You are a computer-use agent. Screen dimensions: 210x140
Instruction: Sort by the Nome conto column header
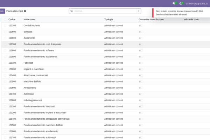pos(29,20)
